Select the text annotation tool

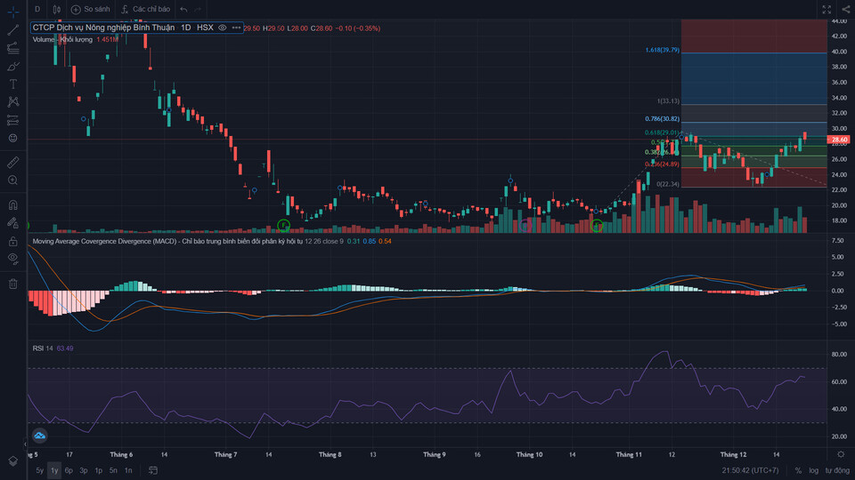pos(12,84)
